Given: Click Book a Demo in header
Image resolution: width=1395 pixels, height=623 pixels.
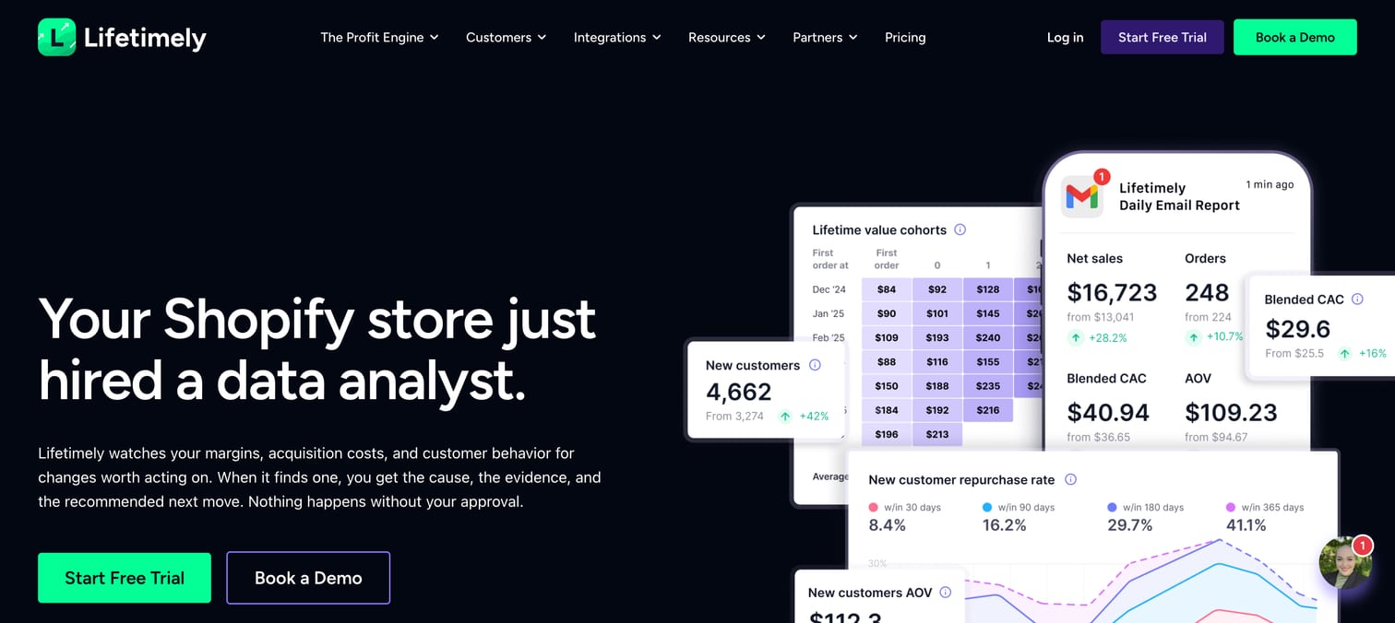Looking at the screenshot, I should pyautogui.click(x=1295, y=37).
